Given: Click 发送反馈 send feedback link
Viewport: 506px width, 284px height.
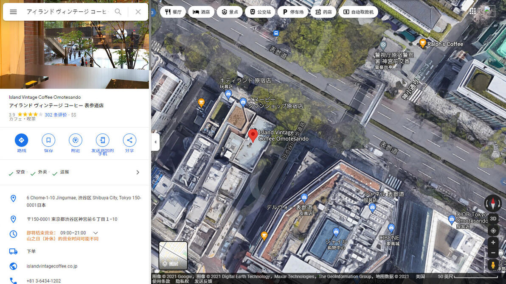Looking at the screenshot, I should [203, 281].
